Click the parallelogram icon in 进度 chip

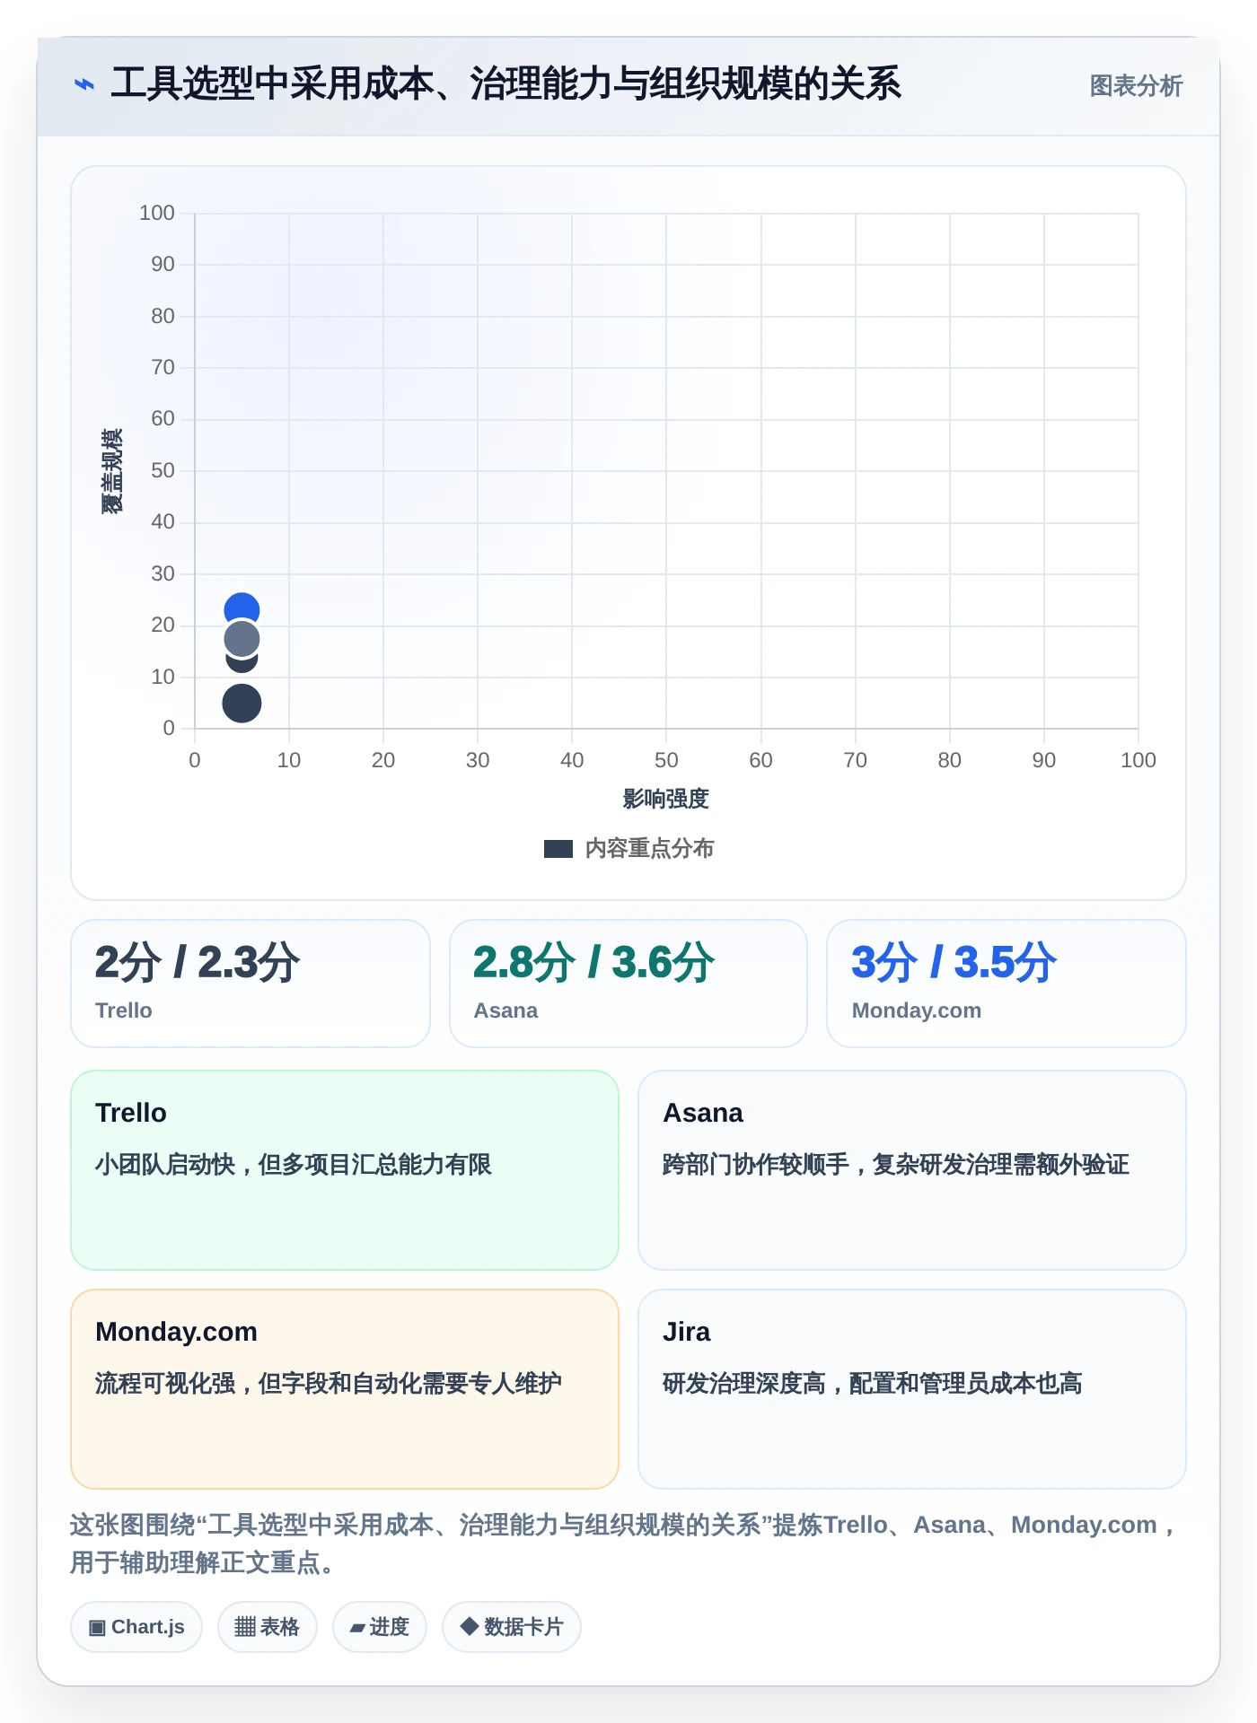(357, 1628)
